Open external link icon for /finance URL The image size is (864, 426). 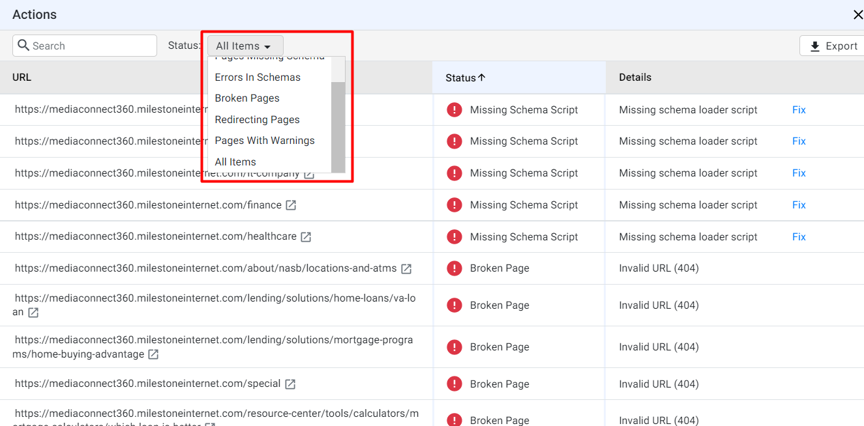coord(291,205)
